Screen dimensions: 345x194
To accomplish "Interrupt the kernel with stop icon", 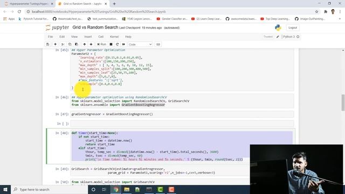I will pos(111,44).
